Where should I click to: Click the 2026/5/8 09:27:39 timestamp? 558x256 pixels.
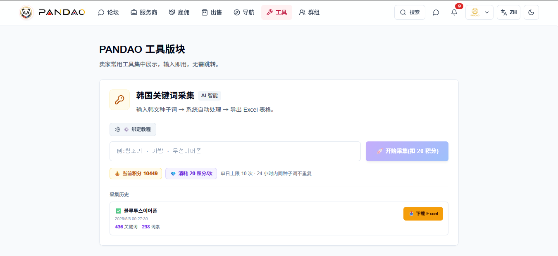[131, 219]
